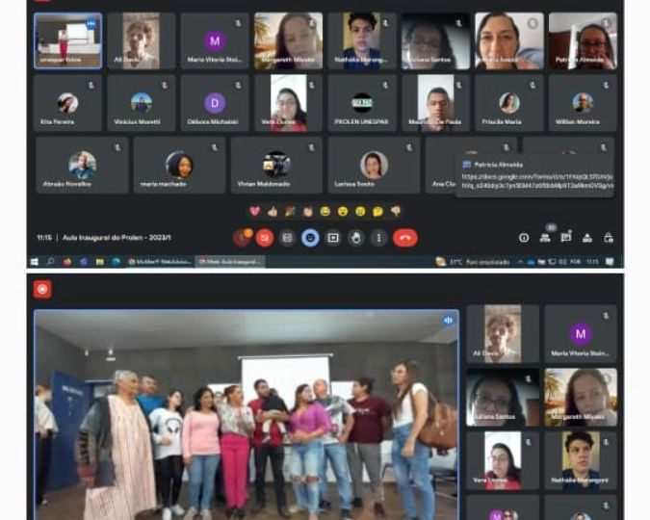Select Mauricio de Paula participant tile
The height and width of the screenshot is (520, 650).
point(435,103)
